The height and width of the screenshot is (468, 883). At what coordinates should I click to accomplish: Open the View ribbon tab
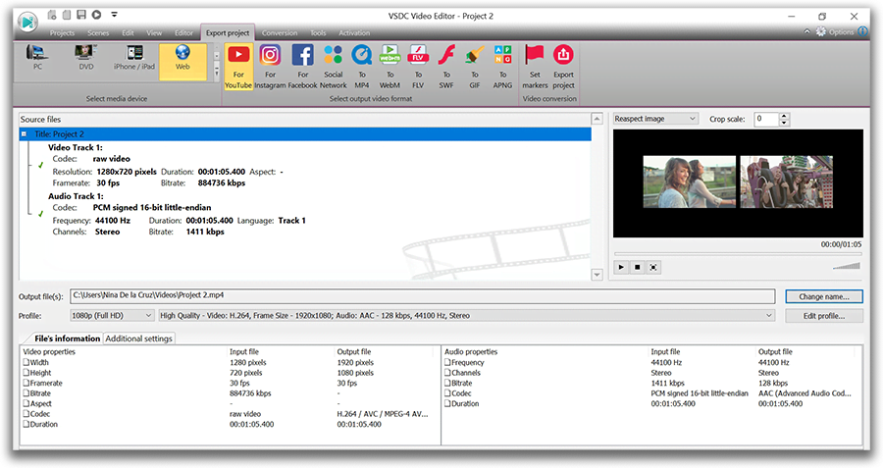click(154, 32)
